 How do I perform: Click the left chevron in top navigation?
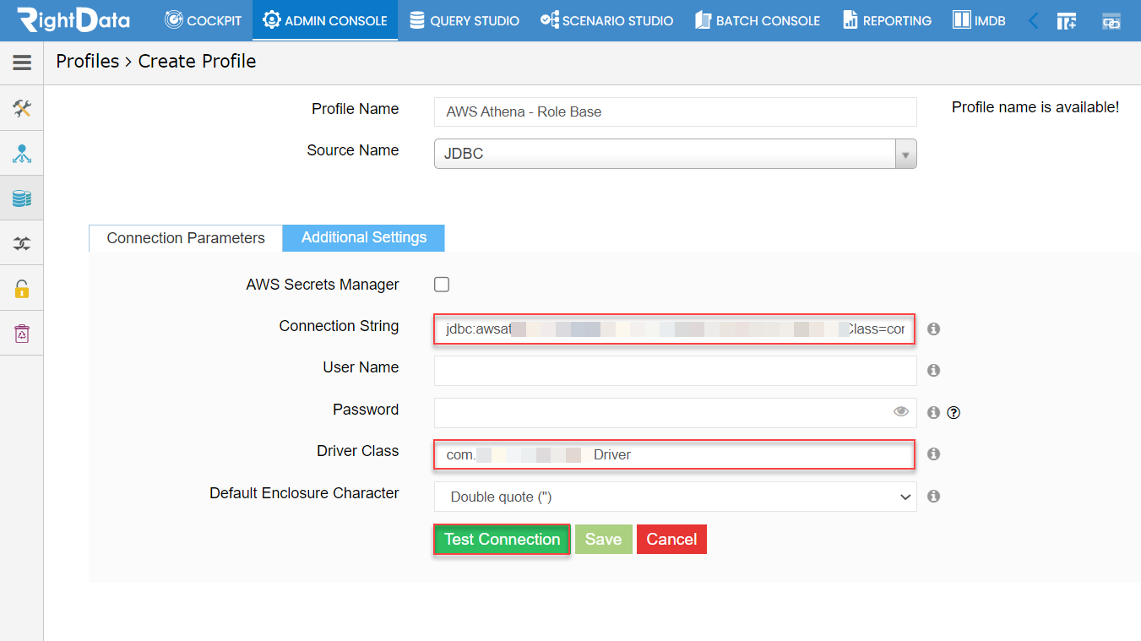(x=1033, y=20)
